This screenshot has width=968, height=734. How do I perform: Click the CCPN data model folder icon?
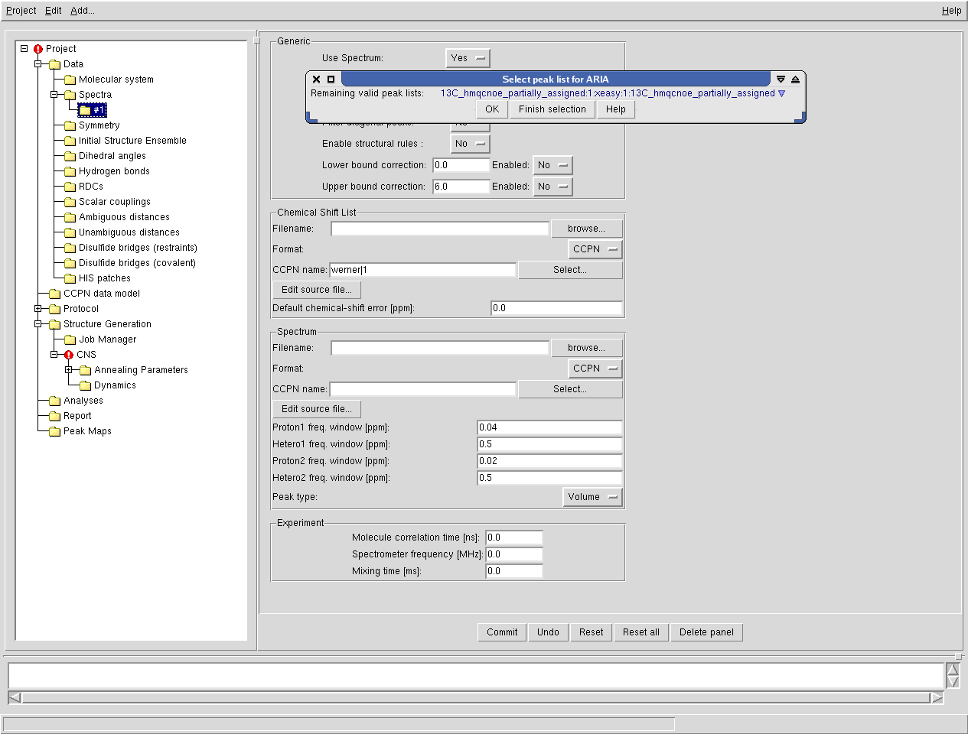[x=54, y=294]
